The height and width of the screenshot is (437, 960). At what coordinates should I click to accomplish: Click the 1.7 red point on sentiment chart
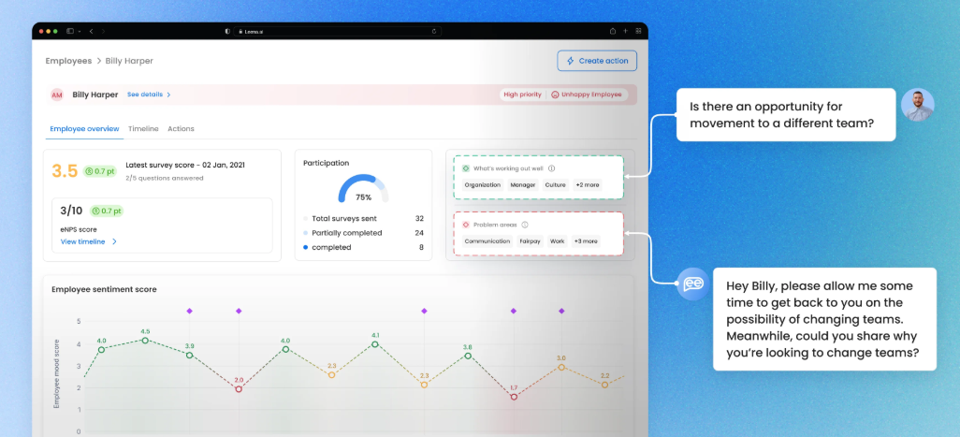point(514,397)
